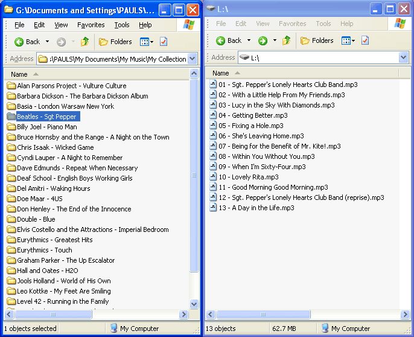This screenshot has width=414, height=337.
Task: Open Back history dropdown in L:\ window
Action: (249, 40)
